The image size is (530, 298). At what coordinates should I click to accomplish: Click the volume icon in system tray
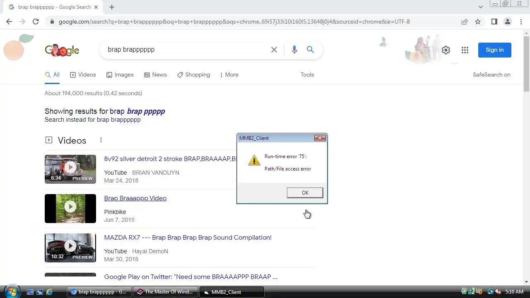(x=499, y=292)
